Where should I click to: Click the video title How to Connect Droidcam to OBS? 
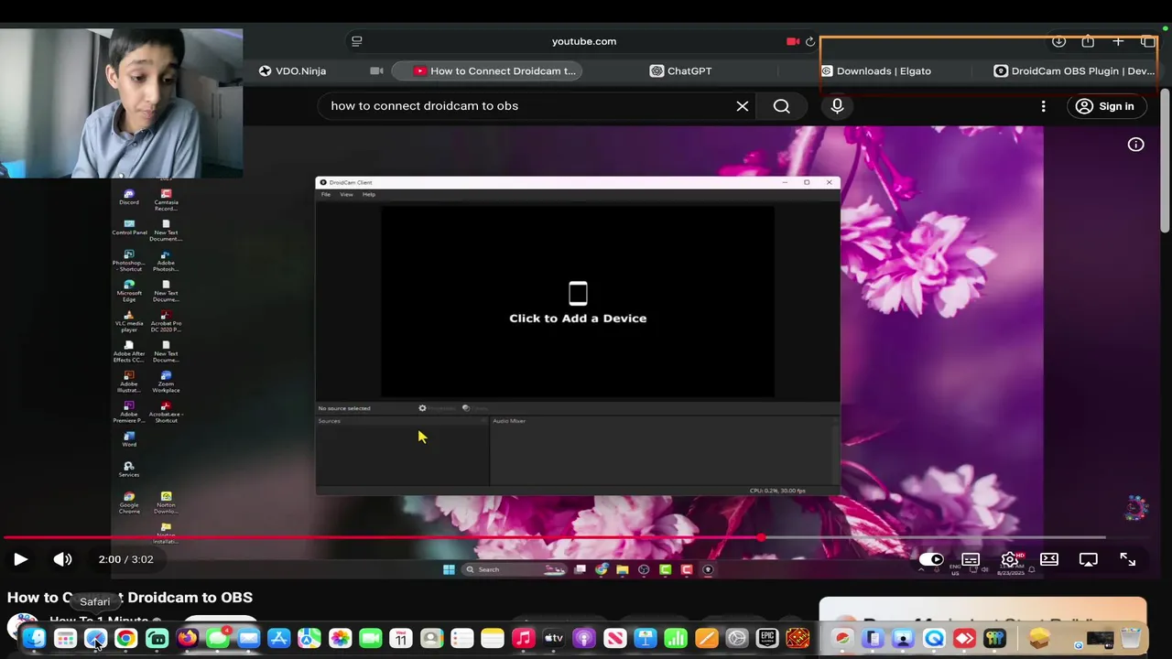pos(130,598)
